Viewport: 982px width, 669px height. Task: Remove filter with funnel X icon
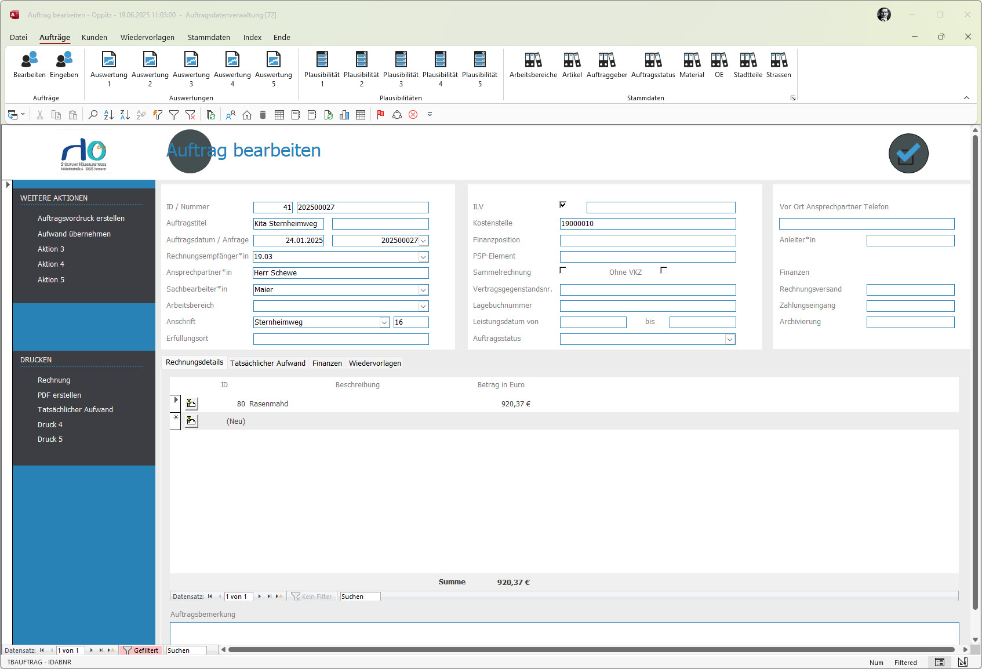tap(190, 115)
